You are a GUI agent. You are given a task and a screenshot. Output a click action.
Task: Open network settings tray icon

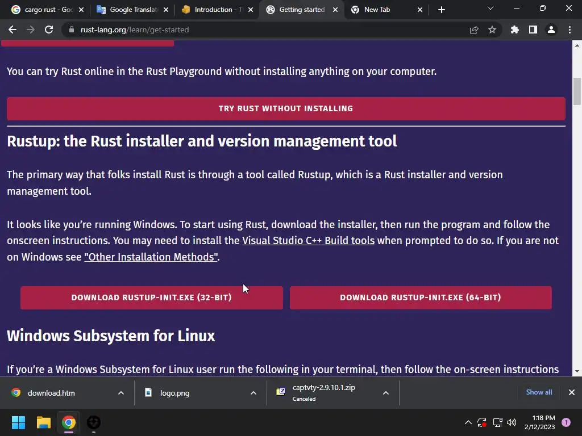(497, 422)
